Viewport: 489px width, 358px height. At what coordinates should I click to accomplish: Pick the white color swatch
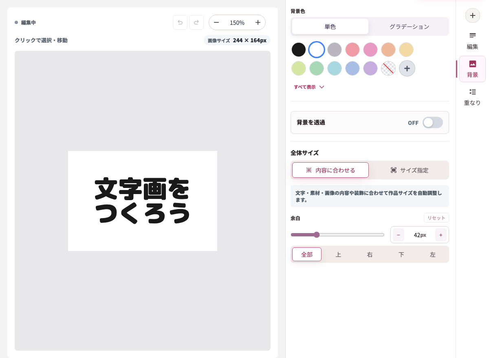pos(317,50)
